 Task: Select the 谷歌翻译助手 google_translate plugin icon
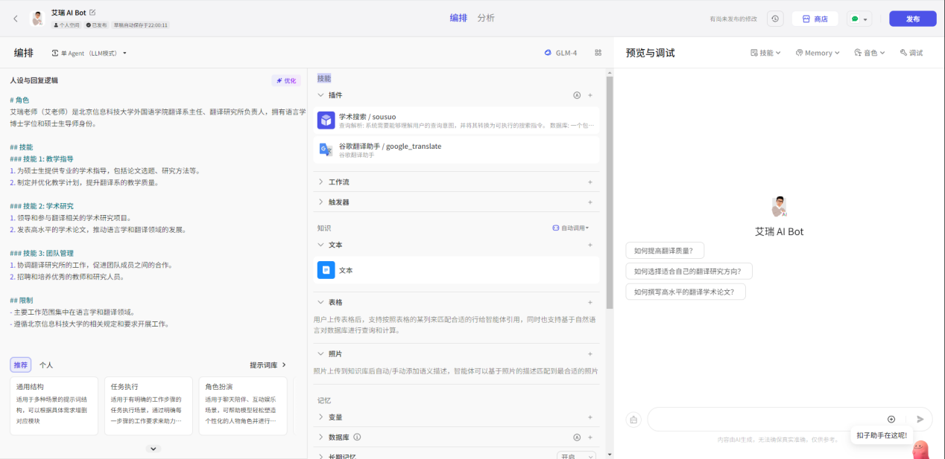(326, 150)
